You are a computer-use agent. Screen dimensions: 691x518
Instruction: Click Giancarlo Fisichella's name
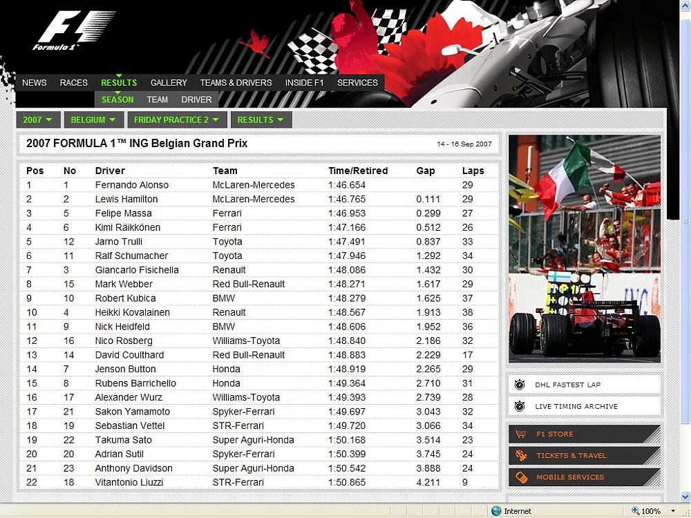(137, 270)
